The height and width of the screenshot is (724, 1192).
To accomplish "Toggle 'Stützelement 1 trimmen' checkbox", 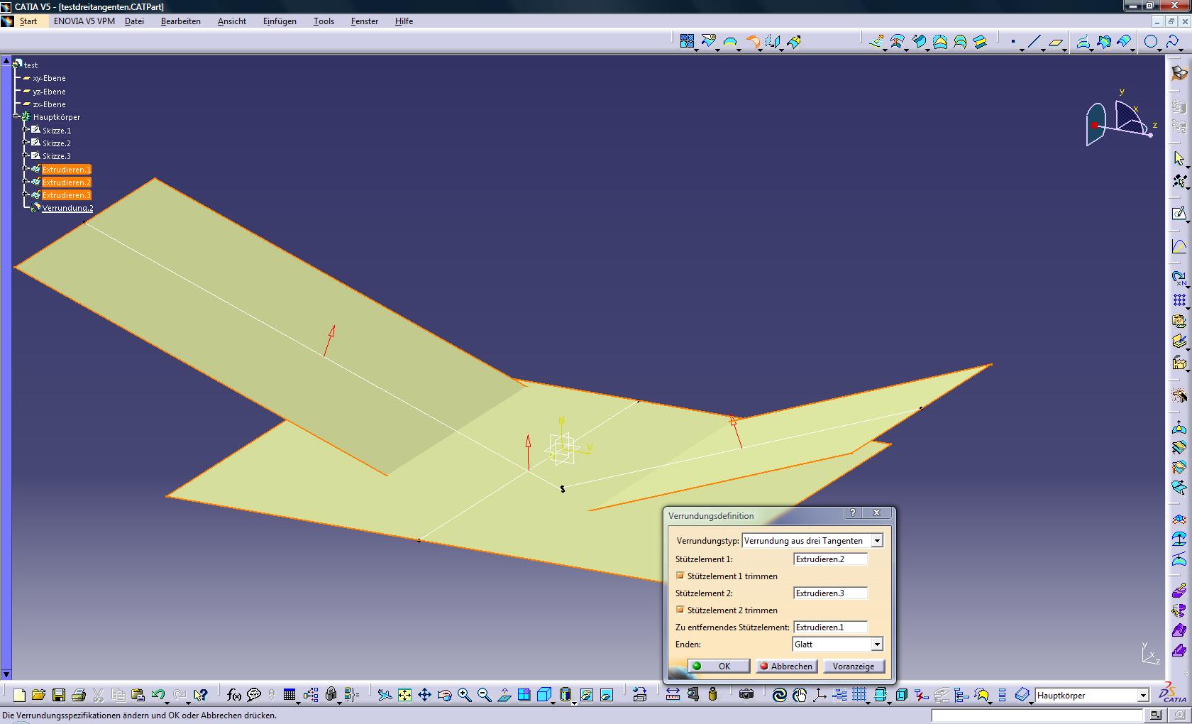I will (x=680, y=576).
